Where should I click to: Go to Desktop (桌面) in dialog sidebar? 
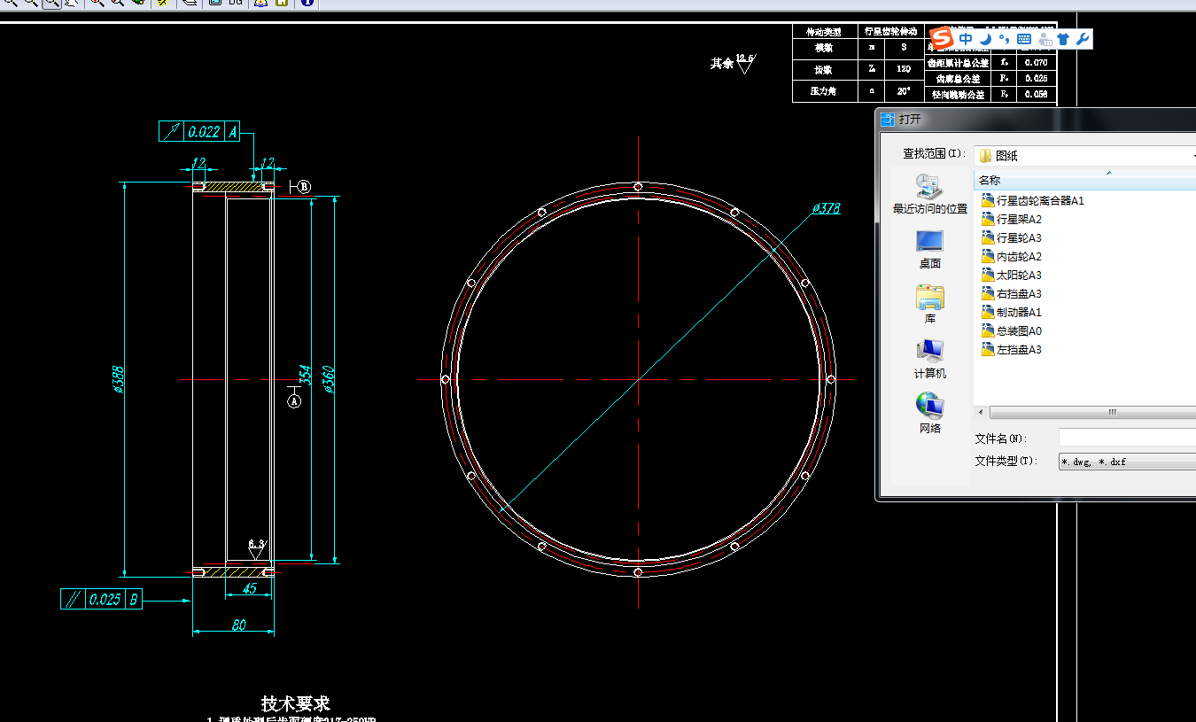929,250
